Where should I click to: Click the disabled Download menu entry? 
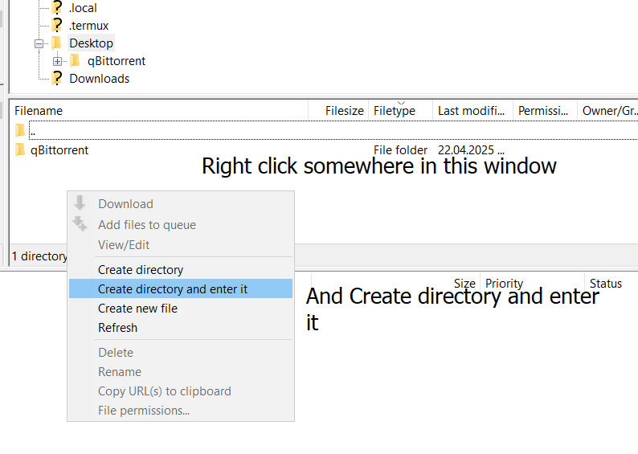click(x=181, y=204)
